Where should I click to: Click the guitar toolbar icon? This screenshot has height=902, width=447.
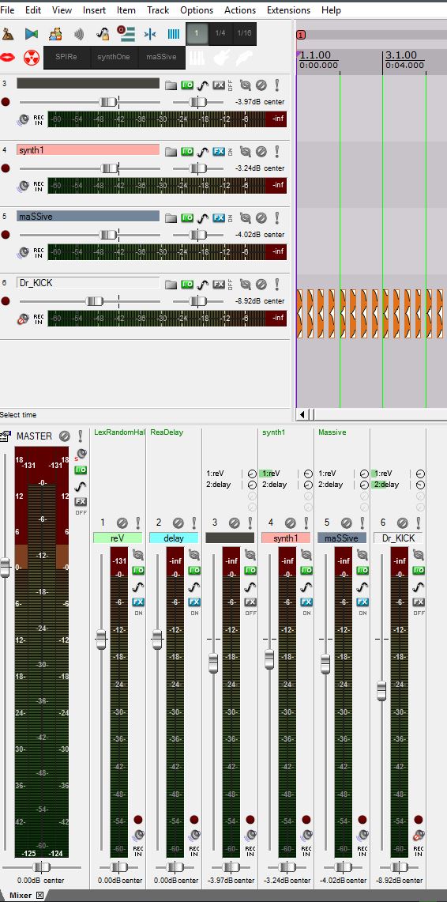[x=220, y=58]
